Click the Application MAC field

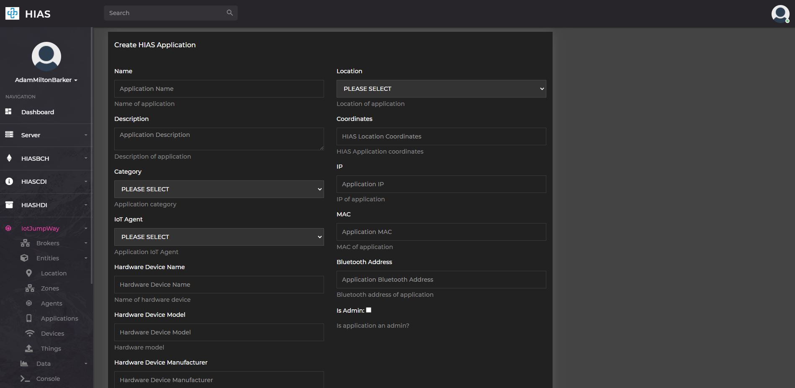pyautogui.click(x=441, y=232)
